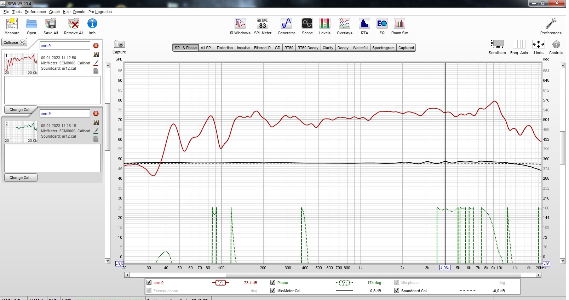Change trace colour for measurement 2
The image size is (569, 300).
click(x=96, y=131)
